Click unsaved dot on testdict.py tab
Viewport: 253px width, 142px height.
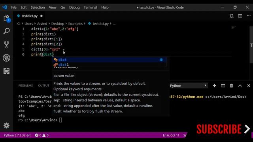(42, 16)
